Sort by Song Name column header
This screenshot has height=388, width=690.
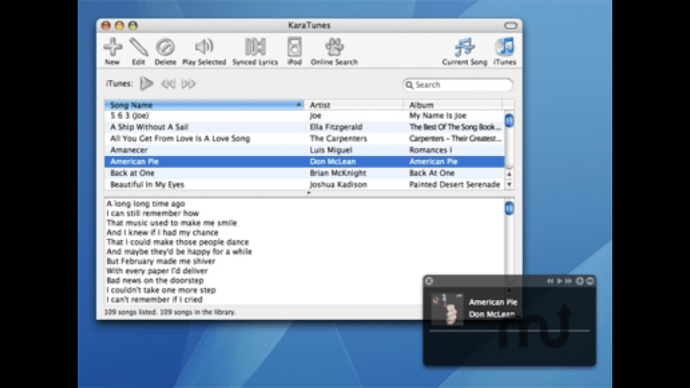[x=204, y=105]
